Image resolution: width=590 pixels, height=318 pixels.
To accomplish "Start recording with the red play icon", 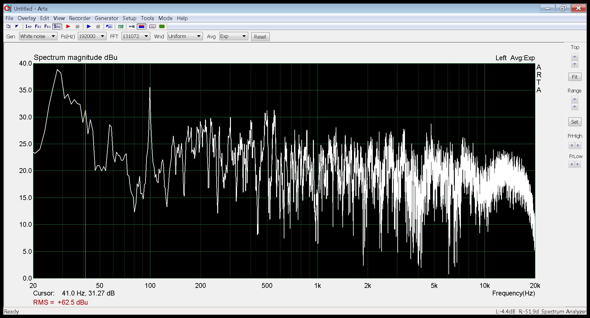I will pyautogui.click(x=68, y=26).
